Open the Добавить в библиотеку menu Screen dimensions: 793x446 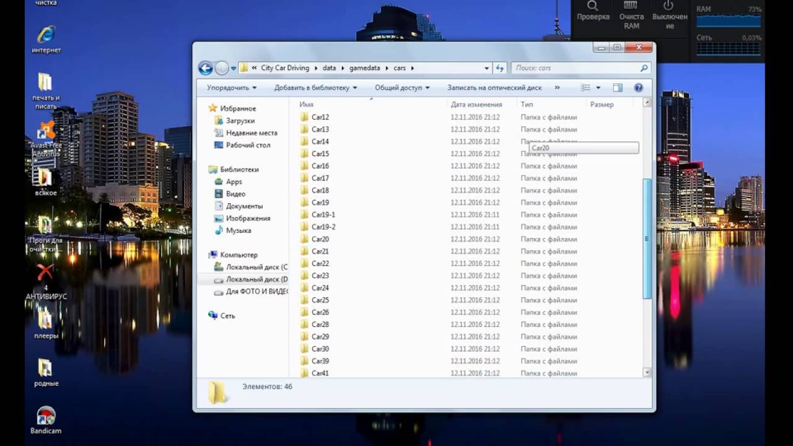pyautogui.click(x=315, y=88)
